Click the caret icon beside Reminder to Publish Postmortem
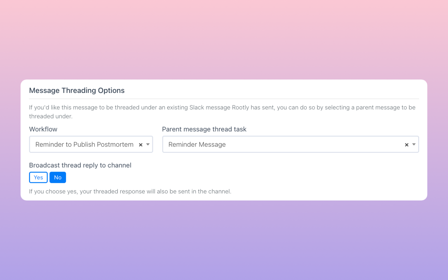 pos(148,144)
